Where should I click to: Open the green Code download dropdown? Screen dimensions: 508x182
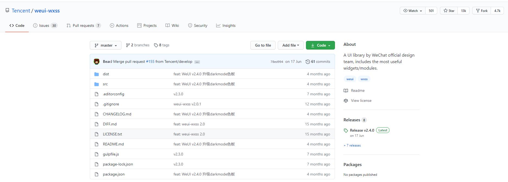click(320, 45)
